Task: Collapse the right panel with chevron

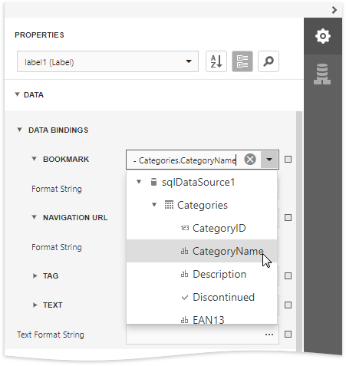Action: click(334, 10)
